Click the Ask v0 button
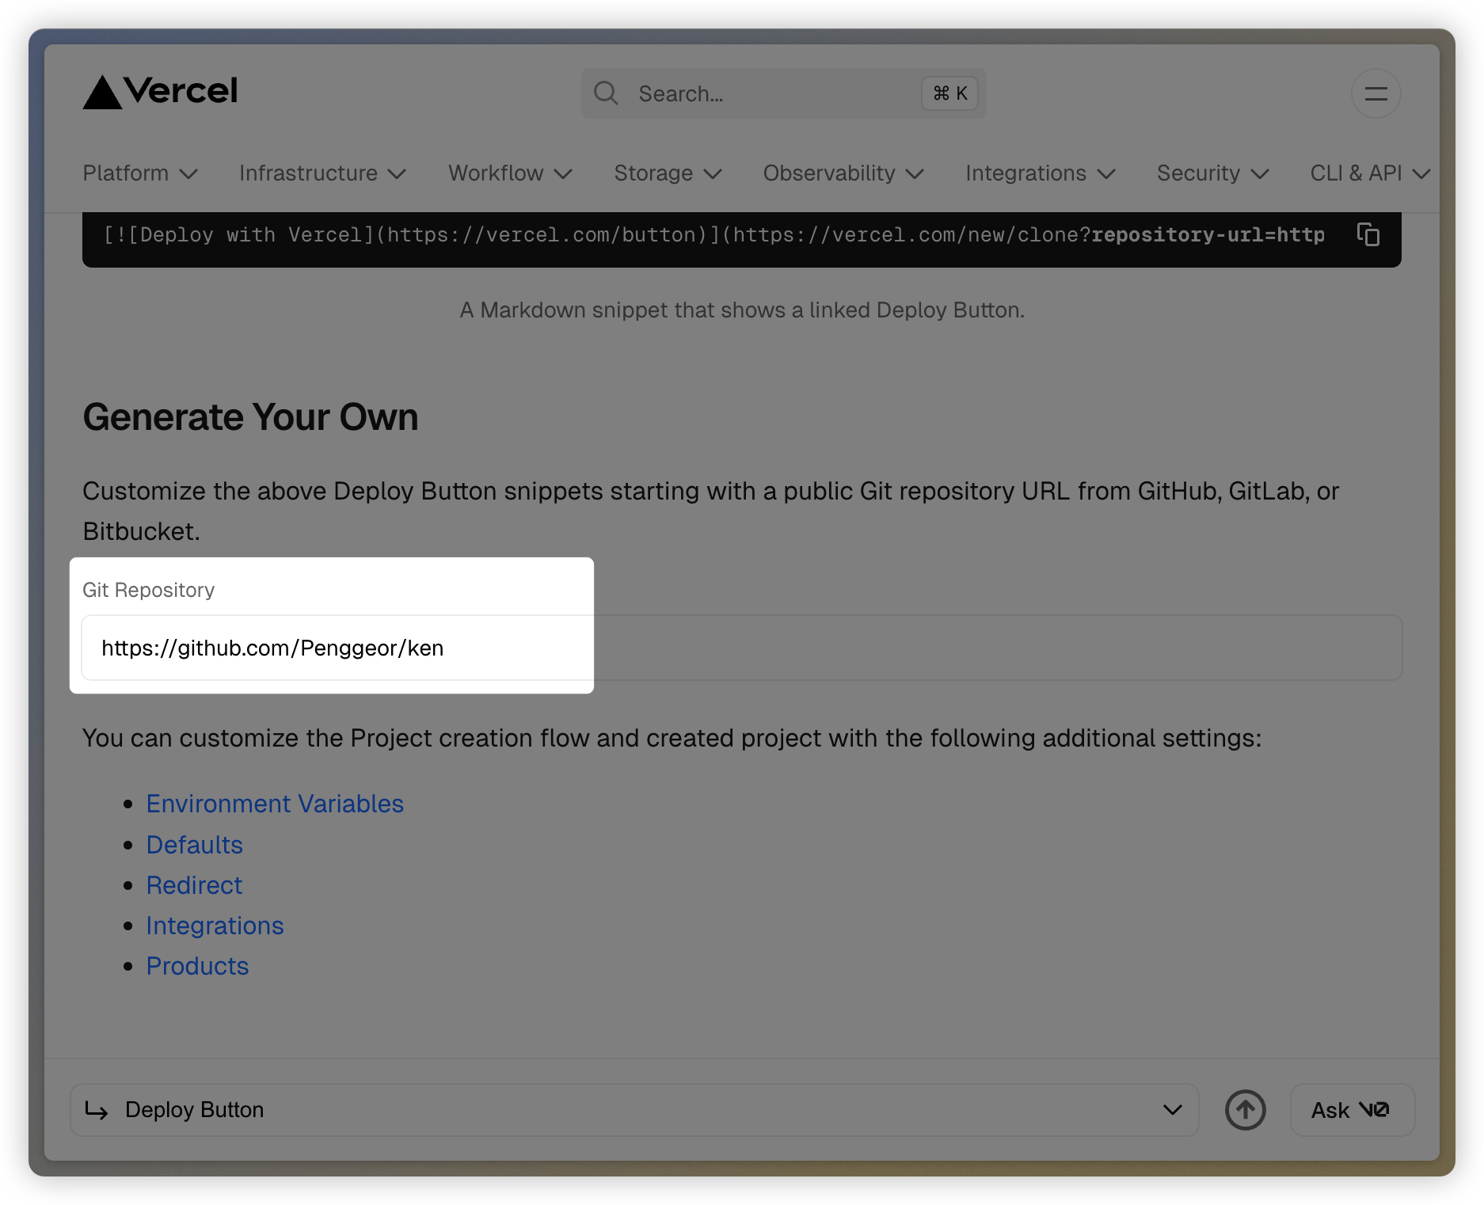This screenshot has width=1484, height=1205. [1352, 1110]
